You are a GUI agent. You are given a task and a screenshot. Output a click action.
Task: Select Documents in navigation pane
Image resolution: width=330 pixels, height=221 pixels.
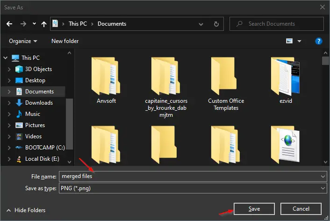(x=39, y=92)
